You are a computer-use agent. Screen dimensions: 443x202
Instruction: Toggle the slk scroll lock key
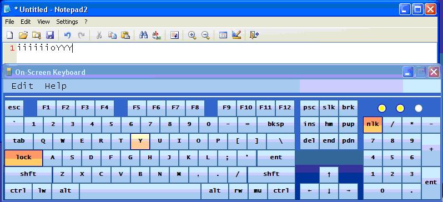(x=329, y=108)
